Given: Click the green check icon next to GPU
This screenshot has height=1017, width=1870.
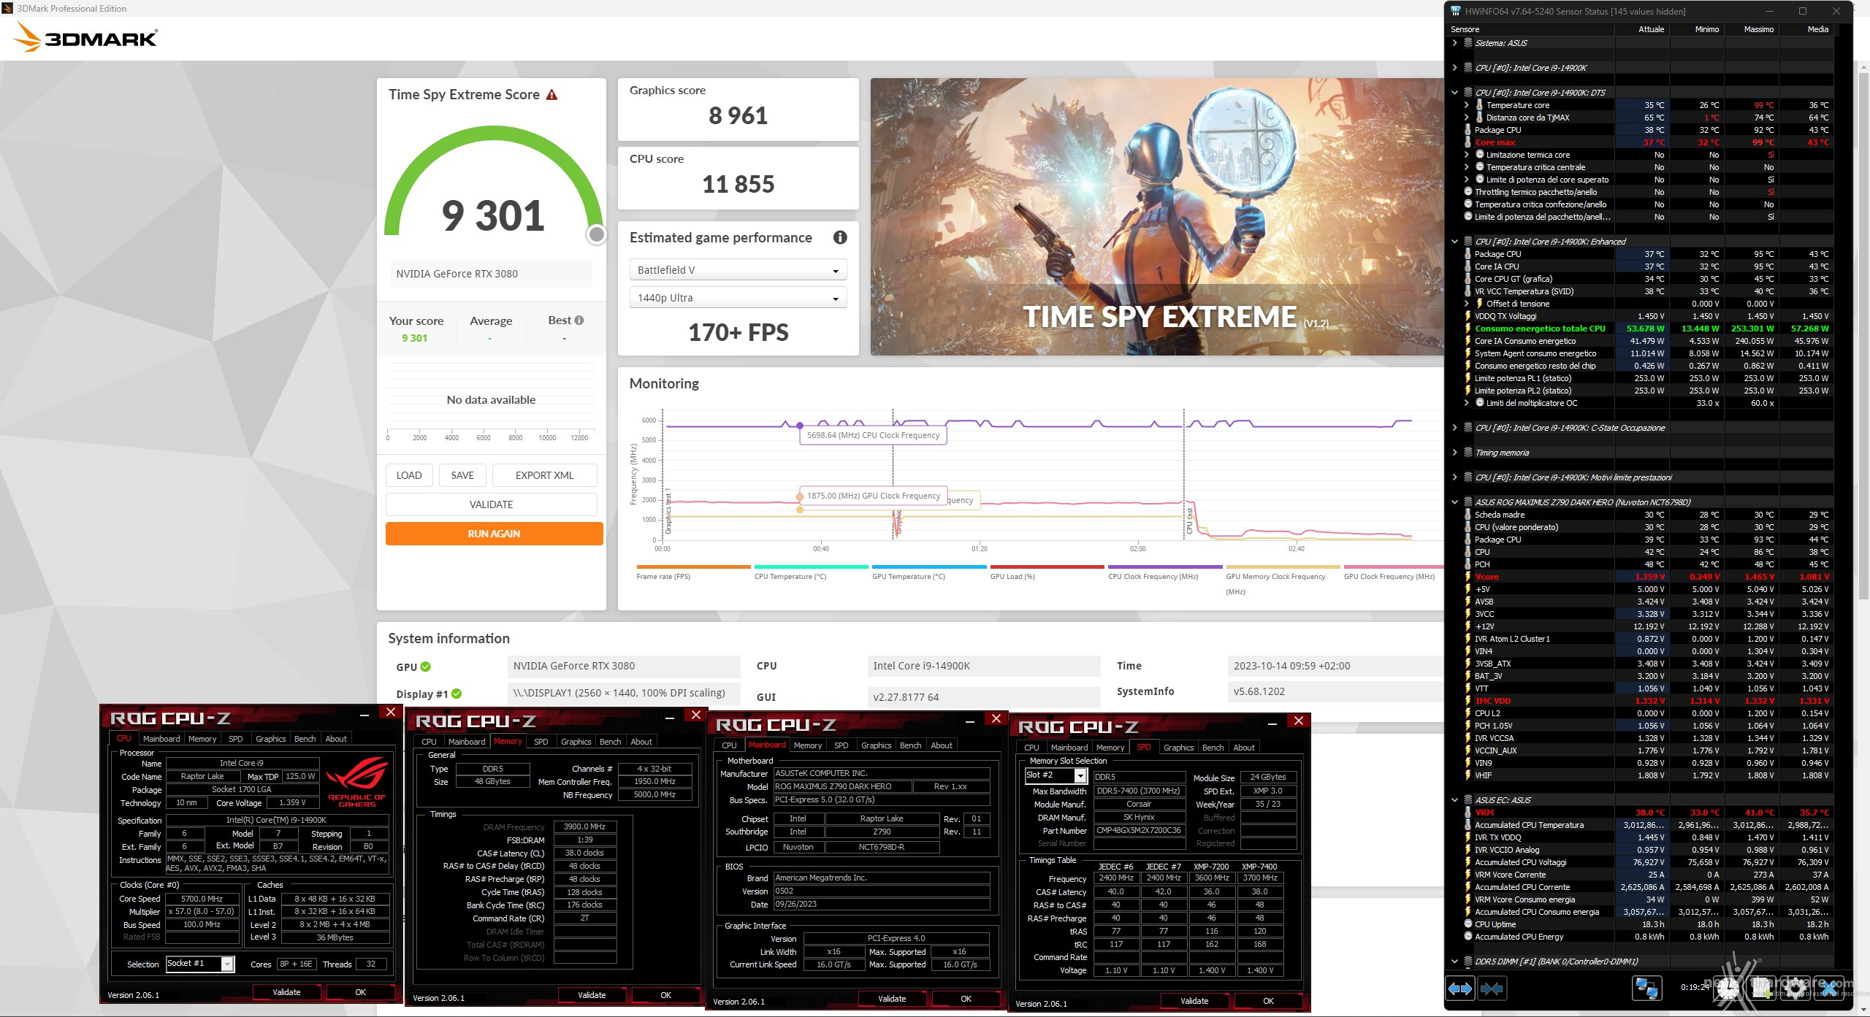Looking at the screenshot, I should pyautogui.click(x=426, y=667).
